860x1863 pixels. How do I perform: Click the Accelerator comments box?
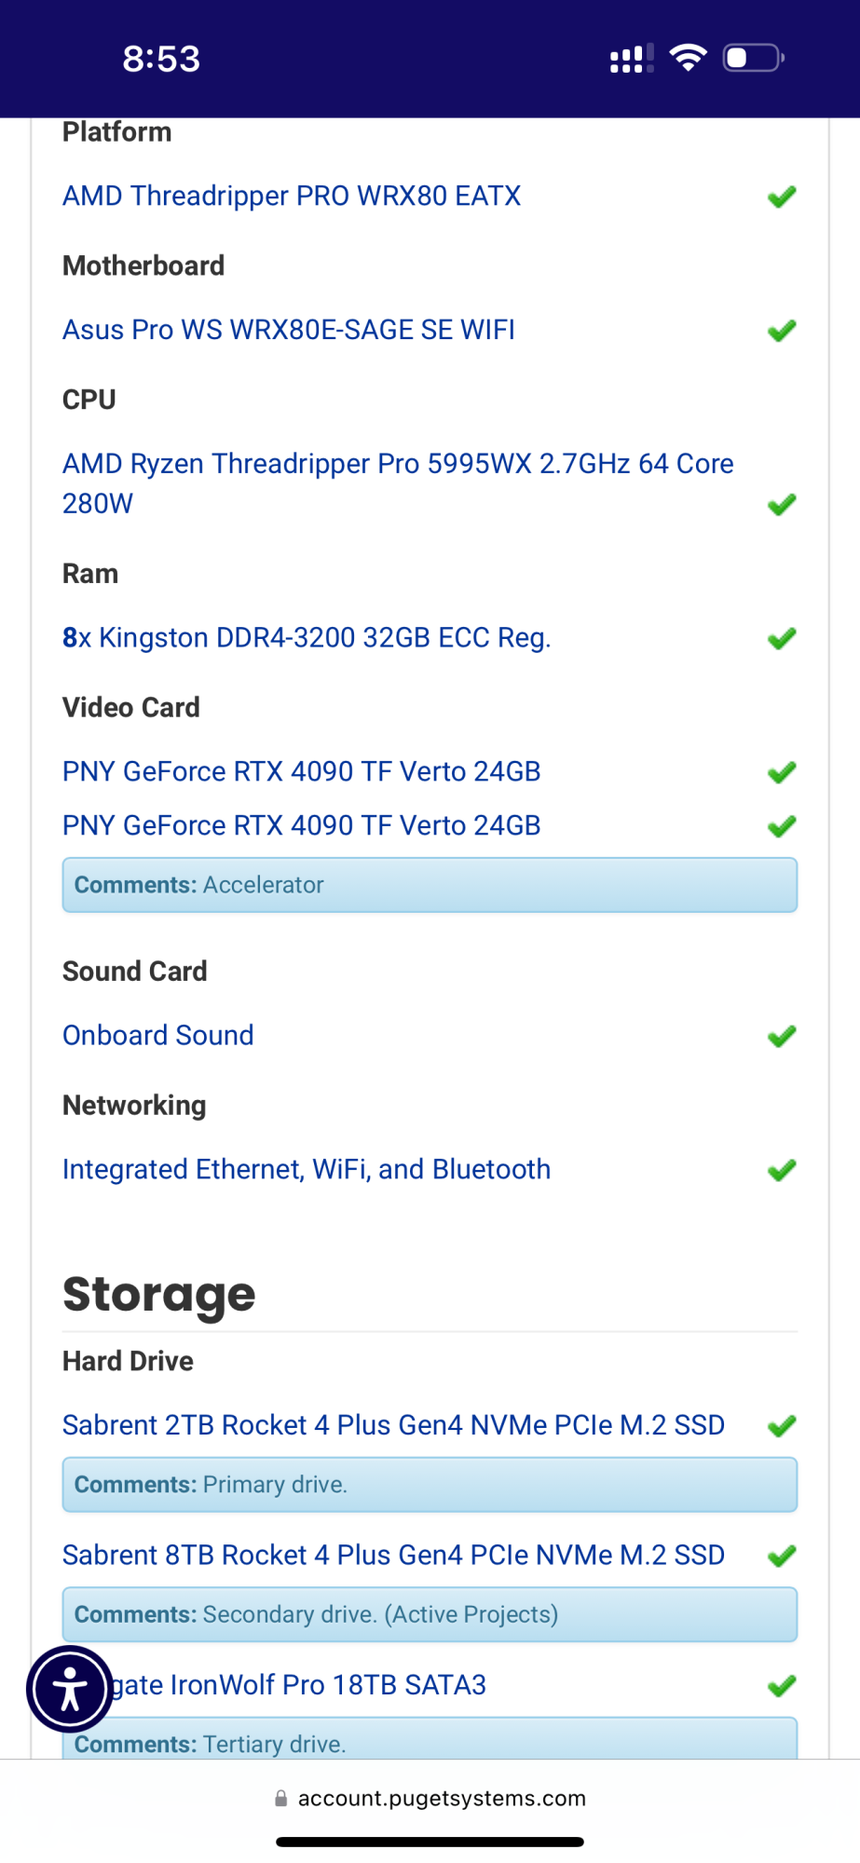tap(430, 885)
